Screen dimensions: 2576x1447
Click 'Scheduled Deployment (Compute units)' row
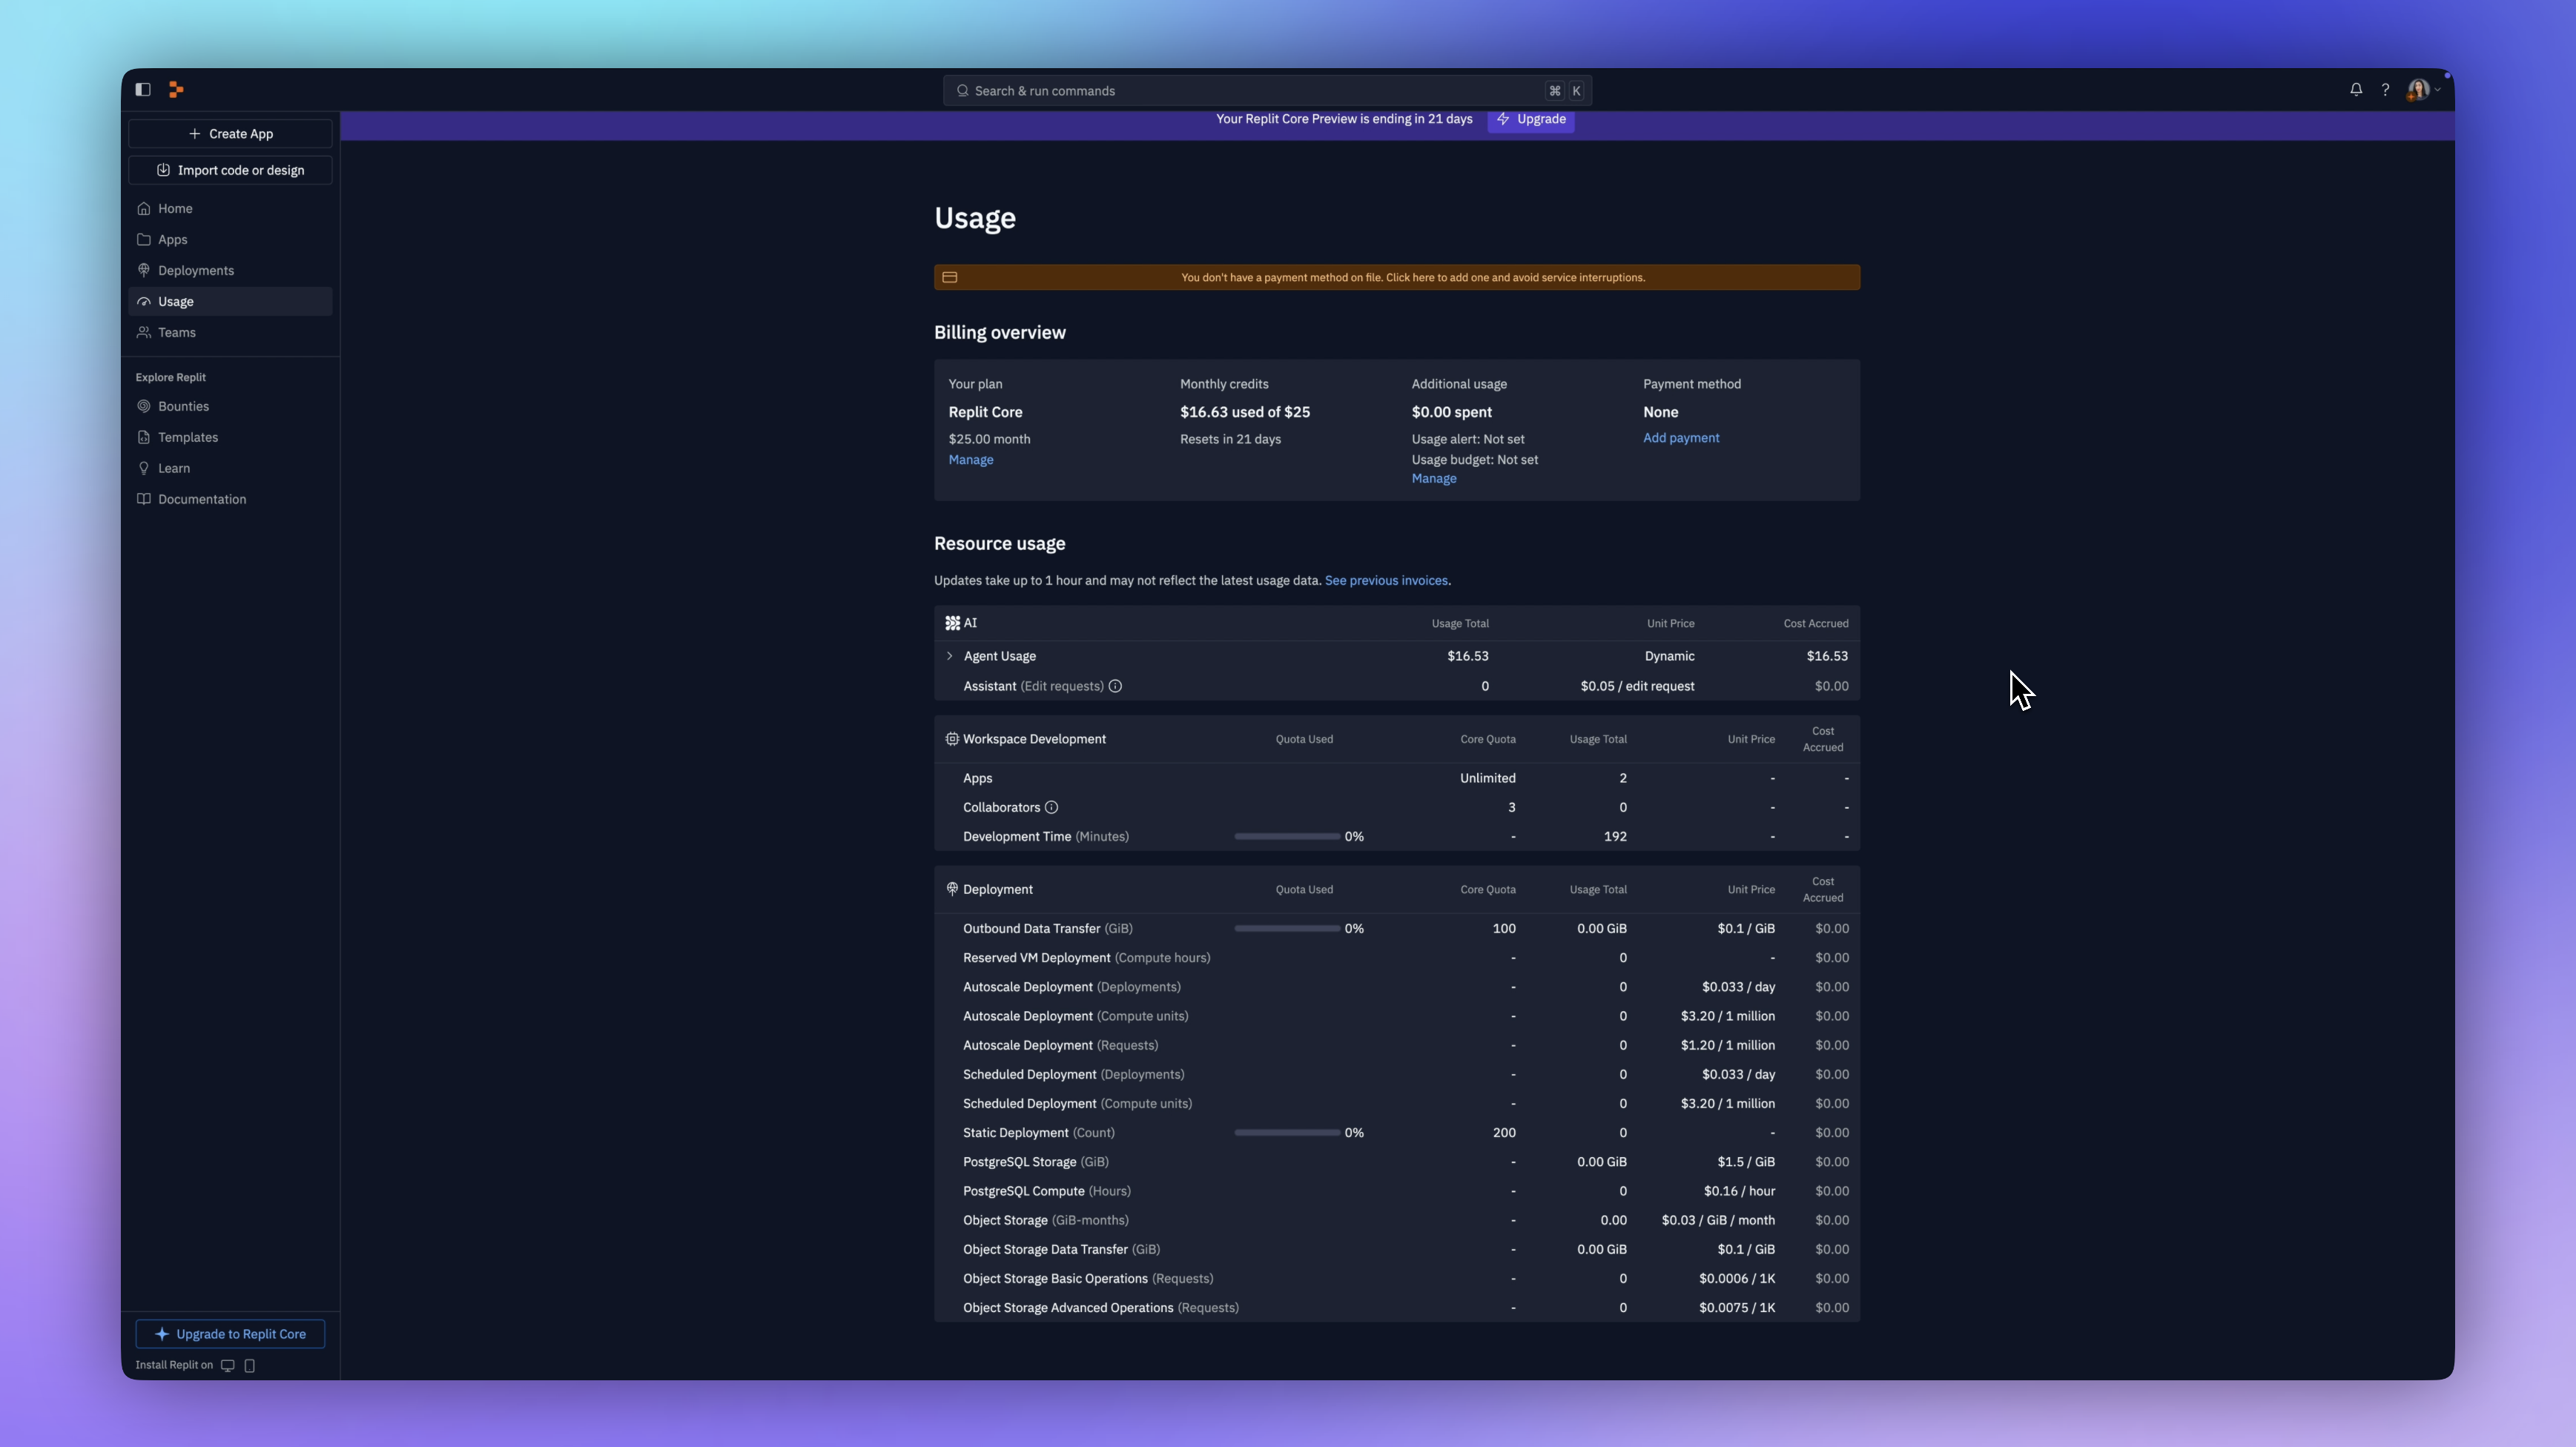(1397, 1104)
